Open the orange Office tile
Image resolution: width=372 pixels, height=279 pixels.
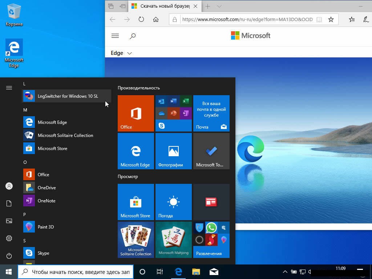pos(136,113)
